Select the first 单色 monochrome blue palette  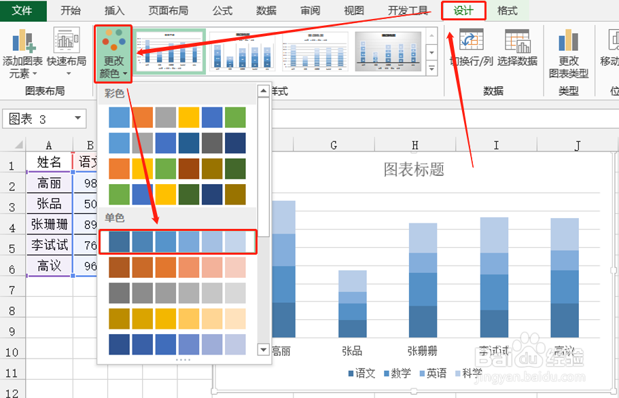click(178, 242)
